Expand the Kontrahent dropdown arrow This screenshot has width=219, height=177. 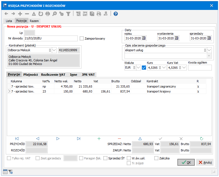click(x=54, y=50)
